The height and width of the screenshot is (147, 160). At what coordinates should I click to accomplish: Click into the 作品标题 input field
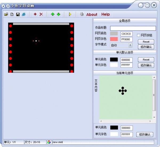coord(133,28)
